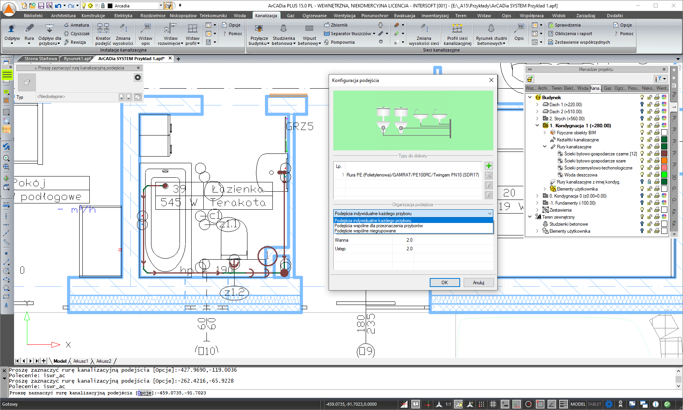Click add building icon in Menadżer projektu
The width and height of the screenshot is (683, 410).
[530, 79]
